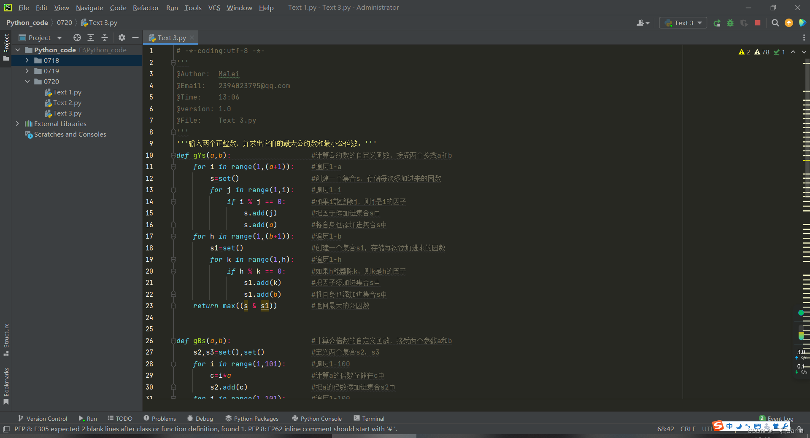Run the Text 3 configuration
The width and height of the screenshot is (810, 438).
click(x=717, y=23)
